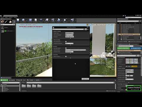This screenshot has width=142, height=107.
Task: Open the Resolution dropdown
Action: click(x=70, y=37)
